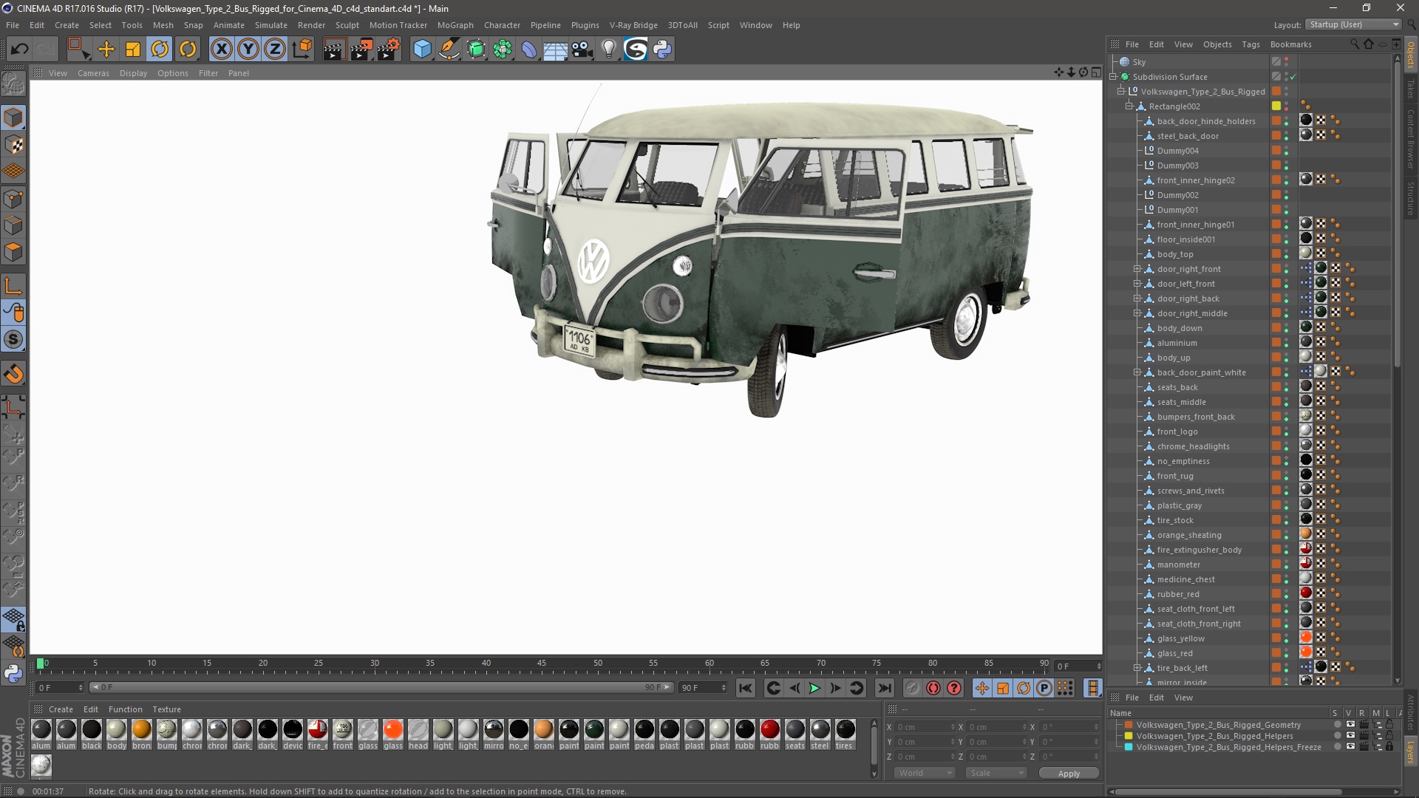Open viewport Cameras menu
The width and height of the screenshot is (1419, 798).
tap(93, 73)
